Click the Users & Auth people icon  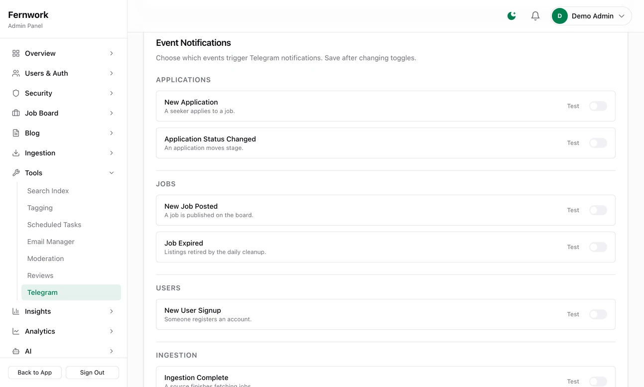[x=16, y=73]
